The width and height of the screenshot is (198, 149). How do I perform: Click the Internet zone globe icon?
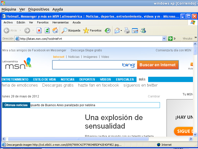159,144
